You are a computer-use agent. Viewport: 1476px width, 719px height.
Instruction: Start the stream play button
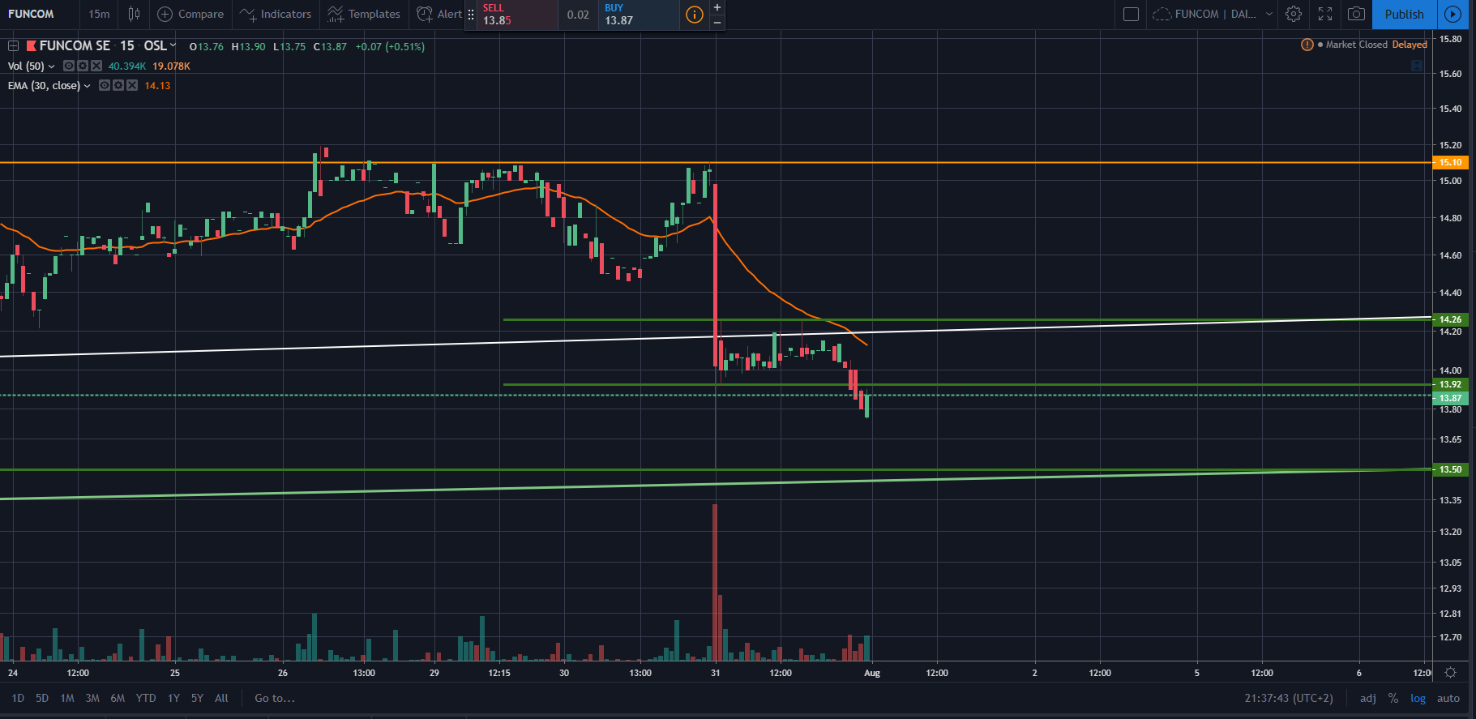pyautogui.click(x=1453, y=14)
